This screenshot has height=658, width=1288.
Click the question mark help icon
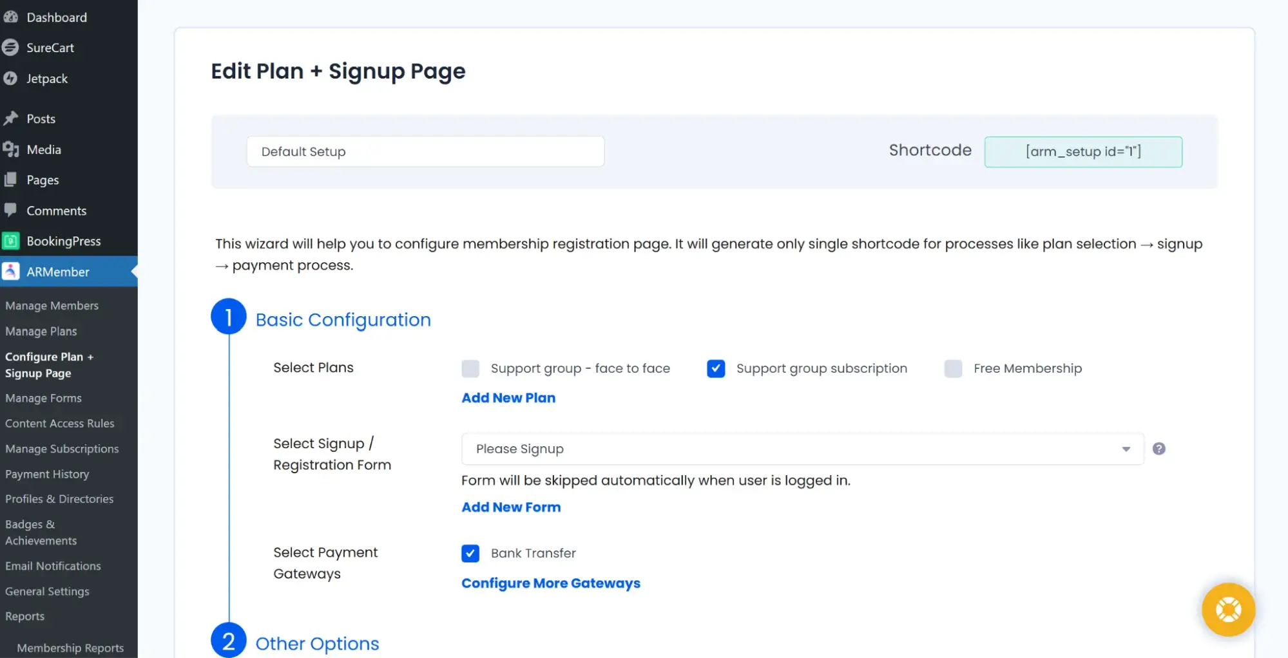coord(1158,449)
